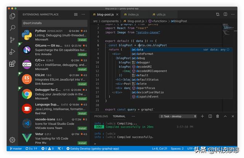Delete the terminal with trash icon
Image resolution: width=244 pixels, height=158 pixels.
click(217, 116)
